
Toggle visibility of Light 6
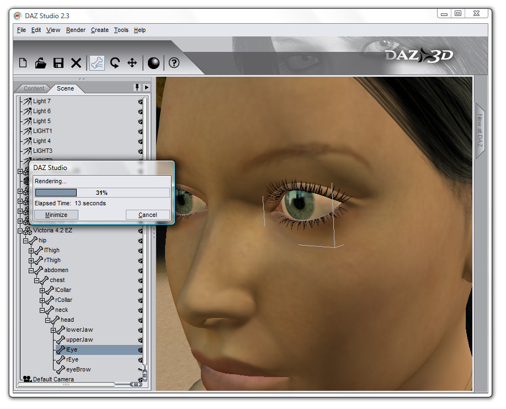click(140, 111)
